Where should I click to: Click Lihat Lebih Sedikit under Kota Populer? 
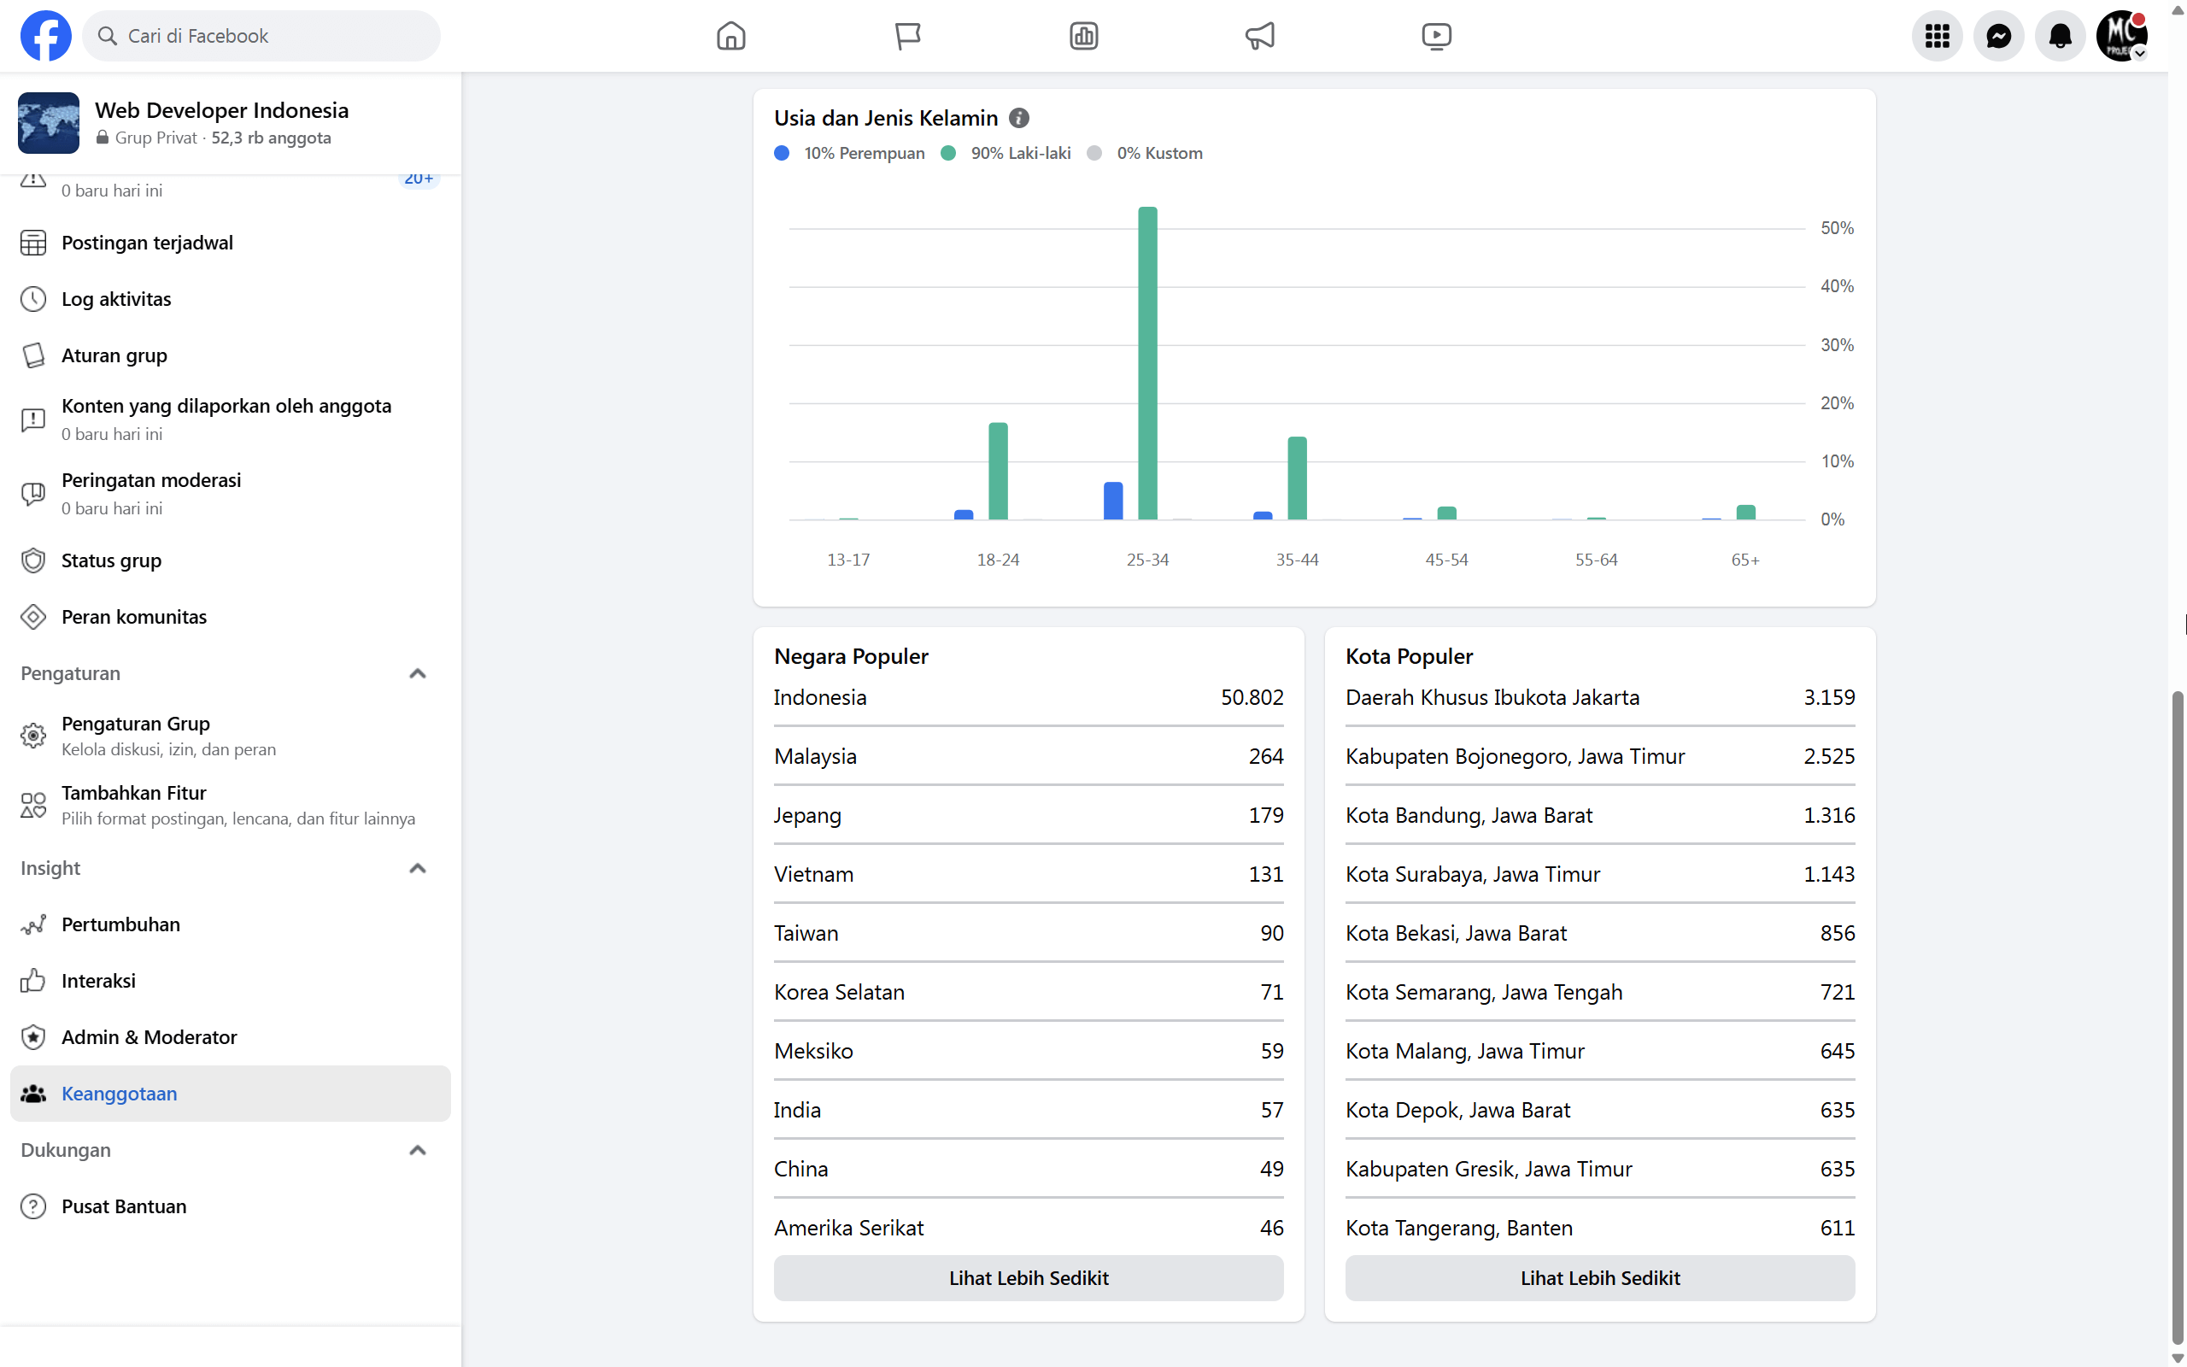tap(1598, 1277)
